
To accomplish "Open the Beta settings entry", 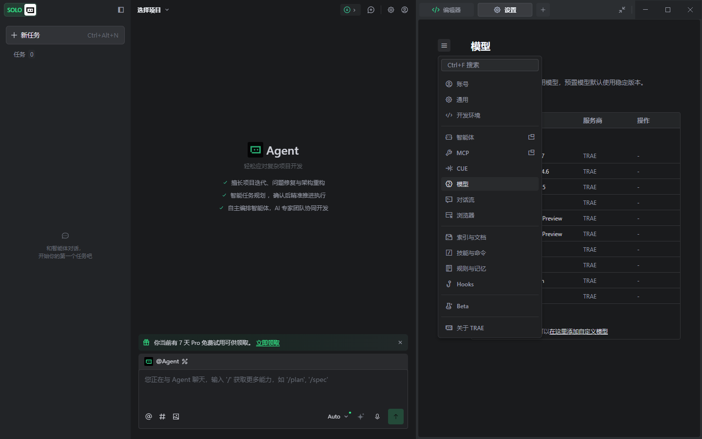I will 490,306.
